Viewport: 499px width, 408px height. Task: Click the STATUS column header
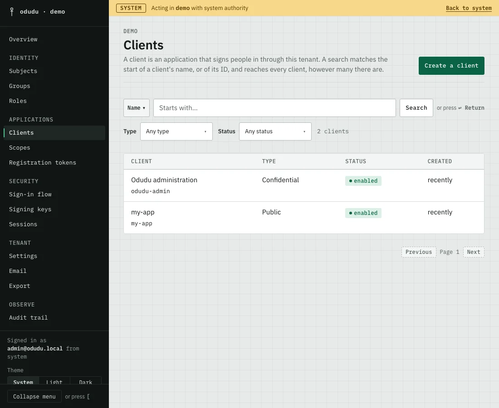click(x=356, y=161)
